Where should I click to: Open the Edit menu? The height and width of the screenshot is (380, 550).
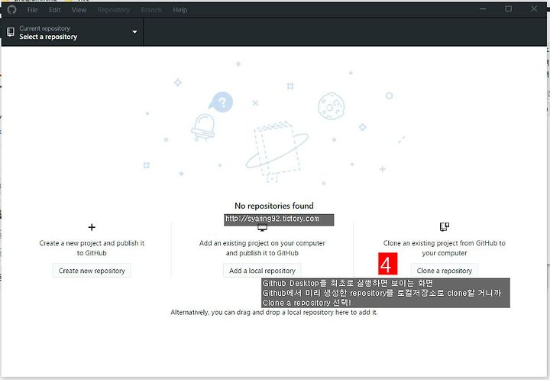pos(55,10)
